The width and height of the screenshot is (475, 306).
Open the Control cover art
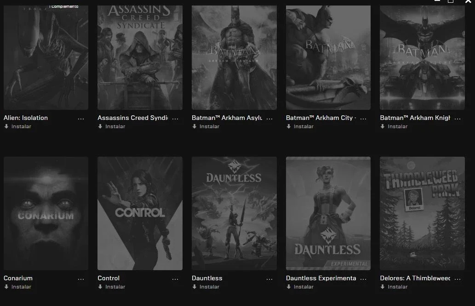tap(140, 213)
